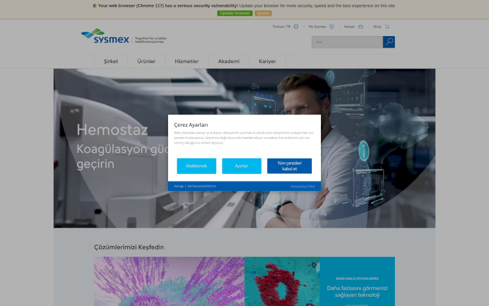Viewport: 489px width, 306px height.
Task: Focus the Ara search input field
Action: click(x=347, y=42)
